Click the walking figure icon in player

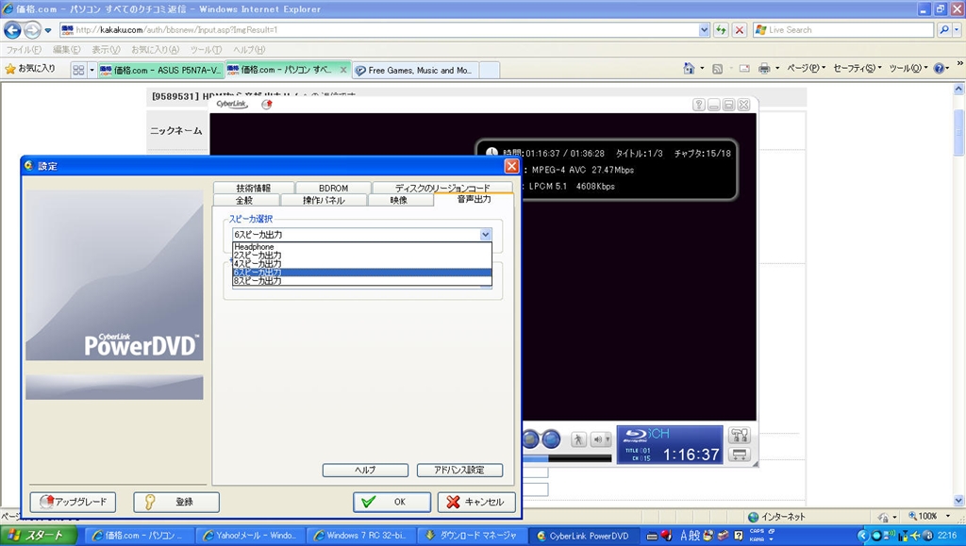(578, 439)
